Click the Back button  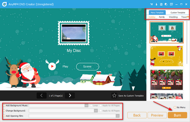(137, 115)
